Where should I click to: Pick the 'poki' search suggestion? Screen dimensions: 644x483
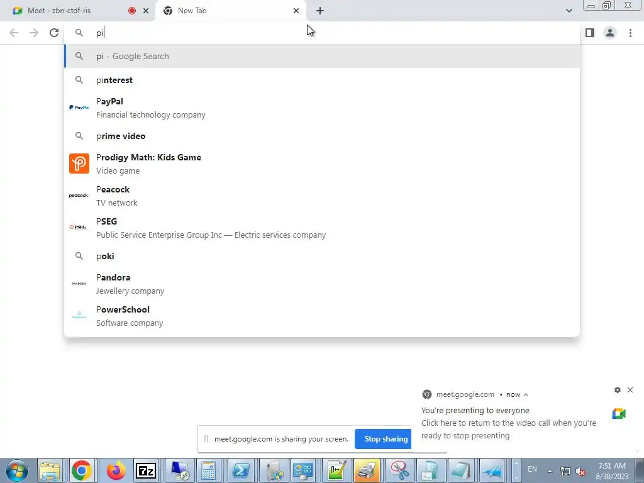coord(322,256)
